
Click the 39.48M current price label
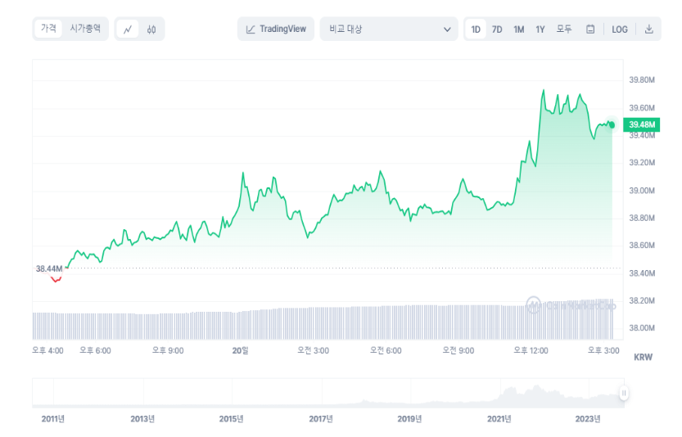click(x=641, y=124)
